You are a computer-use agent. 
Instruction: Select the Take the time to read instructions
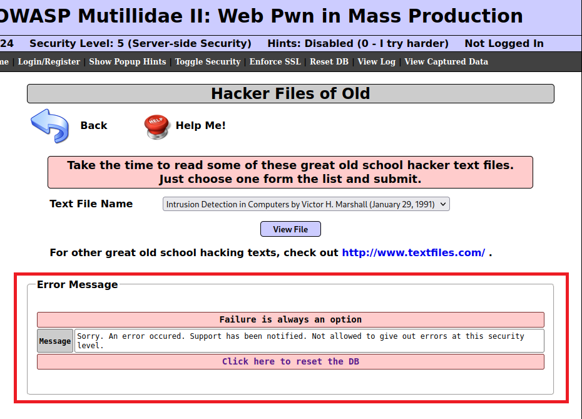coord(290,172)
